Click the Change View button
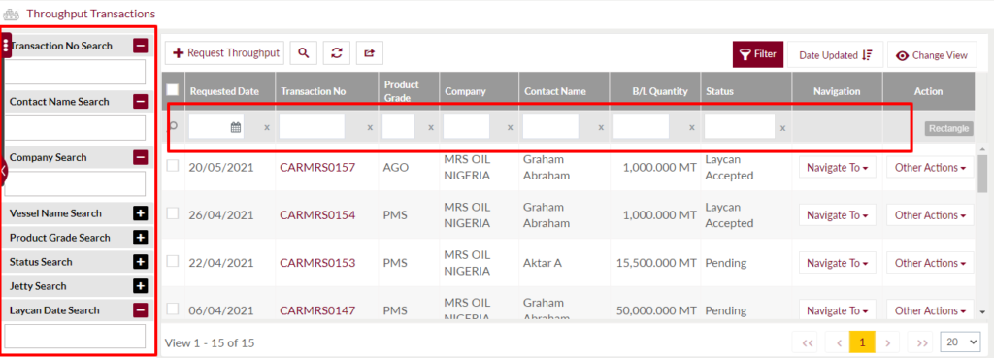The height and width of the screenshot is (358, 994). coord(932,55)
